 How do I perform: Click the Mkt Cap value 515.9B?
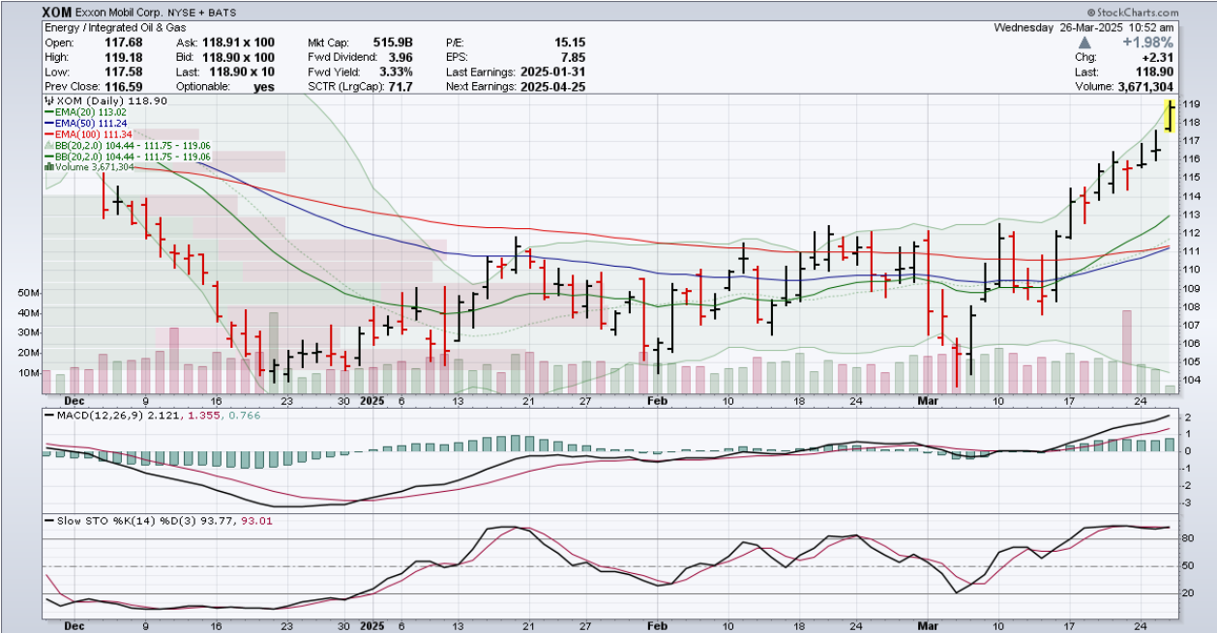[x=394, y=43]
